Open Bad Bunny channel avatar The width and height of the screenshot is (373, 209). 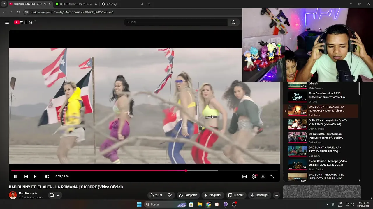[x=13, y=195]
